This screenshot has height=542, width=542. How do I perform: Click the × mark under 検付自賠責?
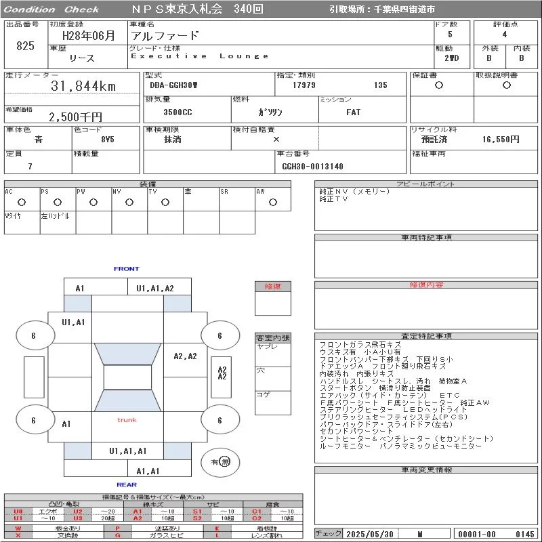coord(276,140)
